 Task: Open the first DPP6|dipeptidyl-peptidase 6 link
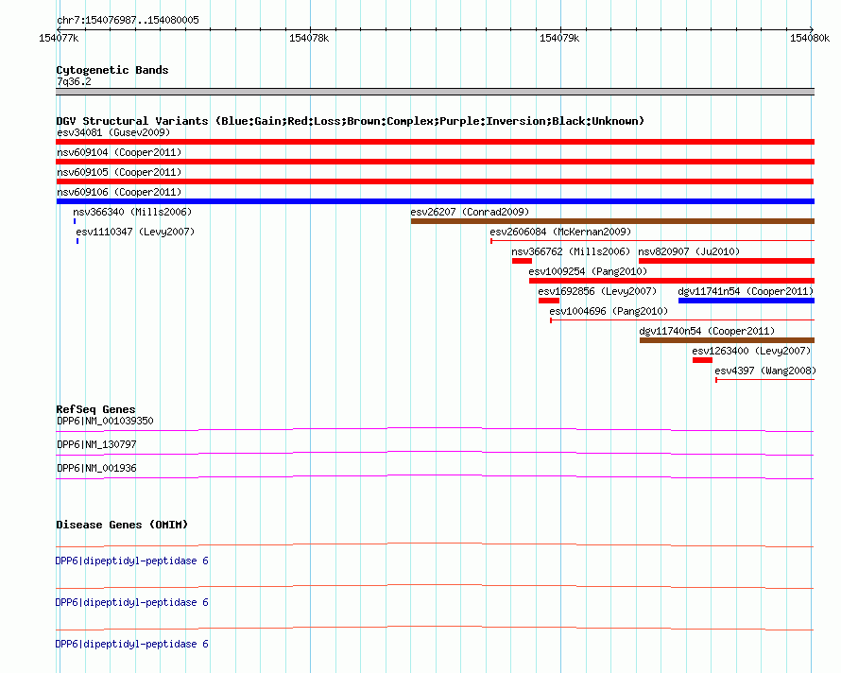tap(132, 561)
